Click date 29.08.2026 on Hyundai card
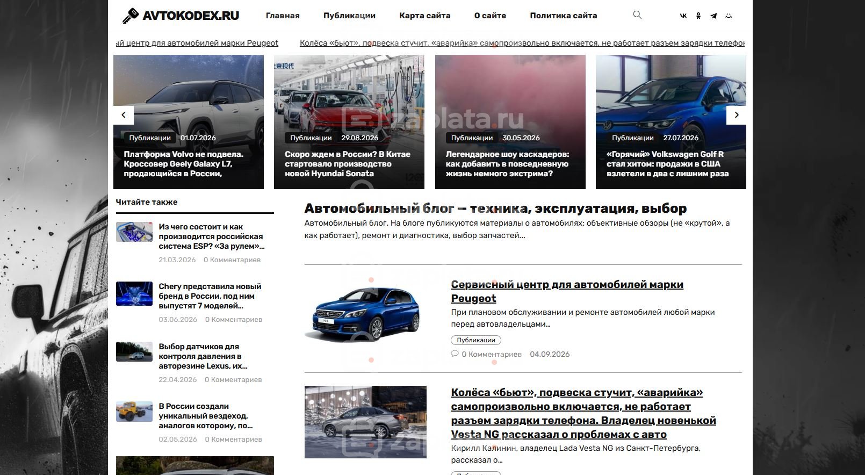This screenshot has height=475, width=865. (x=360, y=138)
